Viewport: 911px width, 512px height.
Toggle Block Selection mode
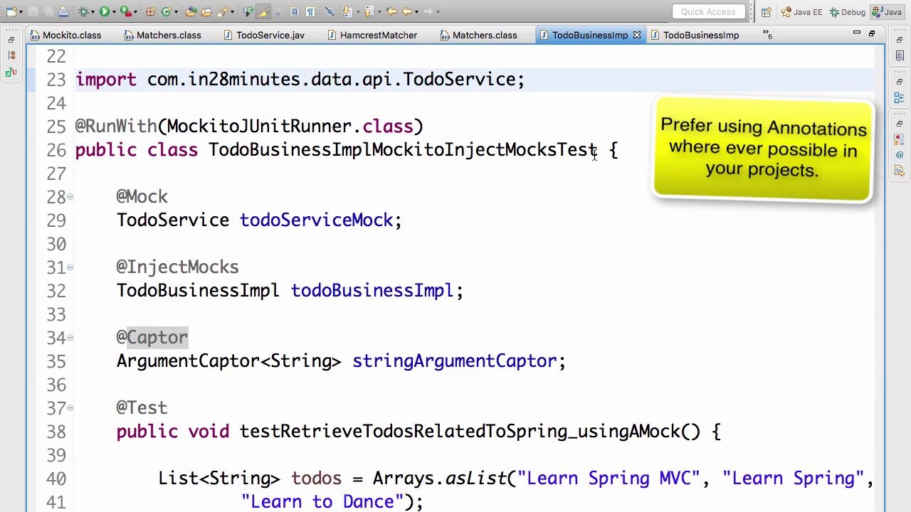point(295,11)
